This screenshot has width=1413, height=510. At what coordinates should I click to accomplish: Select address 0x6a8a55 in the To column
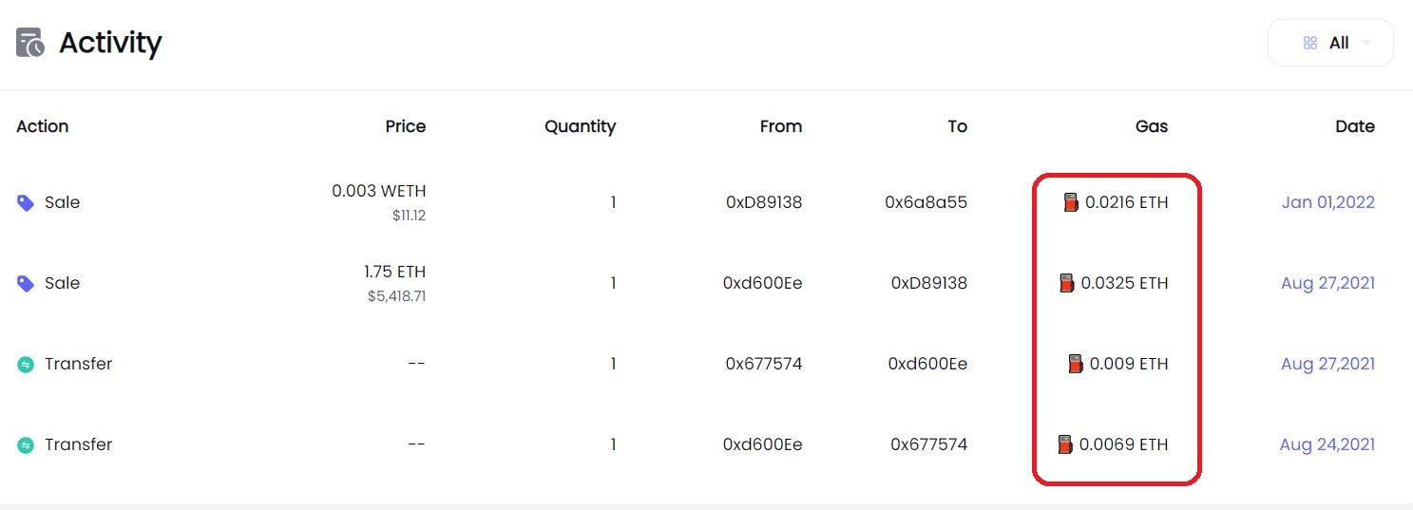pyautogui.click(x=926, y=202)
